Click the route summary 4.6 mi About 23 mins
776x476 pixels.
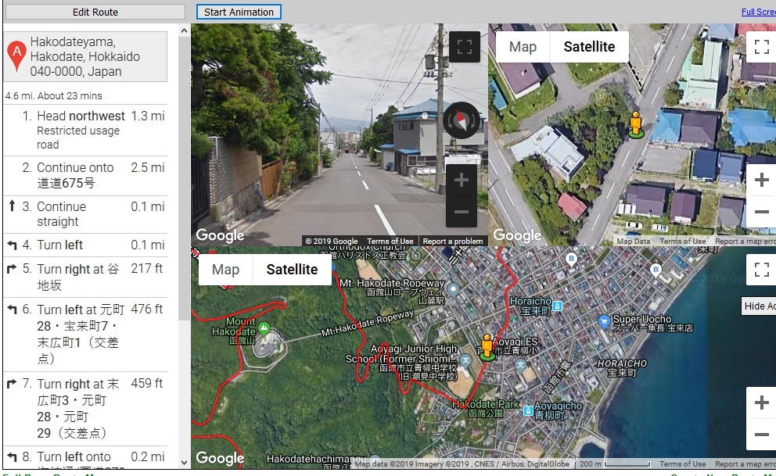pyautogui.click(x=53, y=96)
